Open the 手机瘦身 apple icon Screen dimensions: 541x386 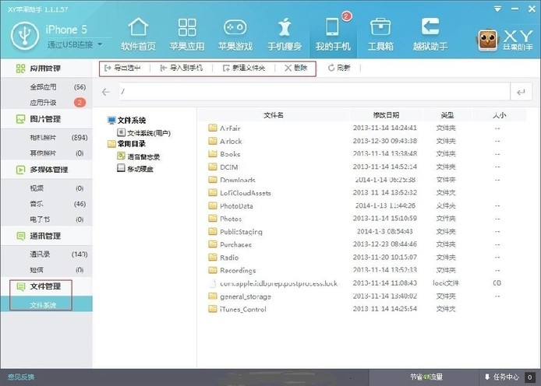(x=285, y=27)
